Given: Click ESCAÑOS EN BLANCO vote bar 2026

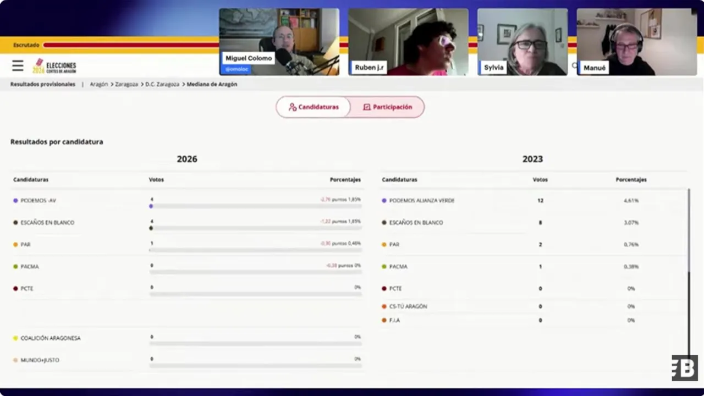Looking at the screenshot, I should 255,228.
